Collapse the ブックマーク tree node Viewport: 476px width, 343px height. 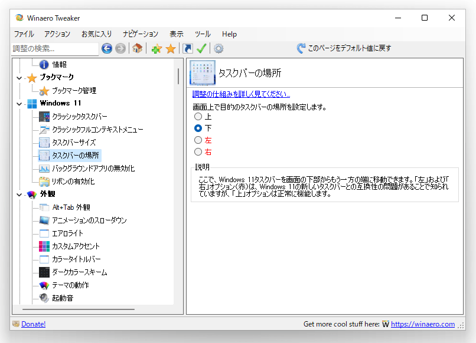pos(19,78)
